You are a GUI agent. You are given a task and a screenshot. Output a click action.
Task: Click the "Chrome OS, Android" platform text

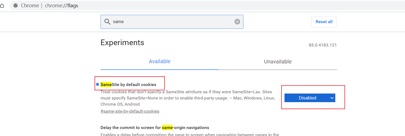click(x=120, y=104)
